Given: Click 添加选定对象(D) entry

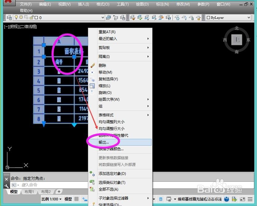Looking at the screenshot, I should click(x=120, y=173).
